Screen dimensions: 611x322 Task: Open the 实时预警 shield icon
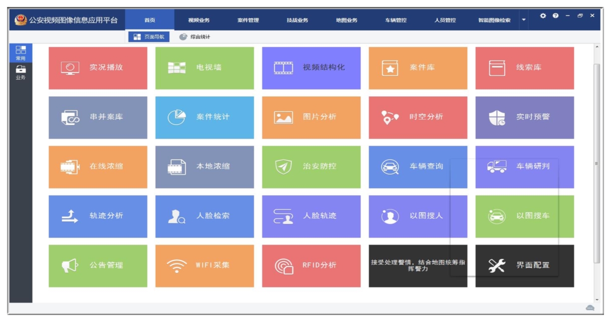pyautogui.click(x=497, y=117)
